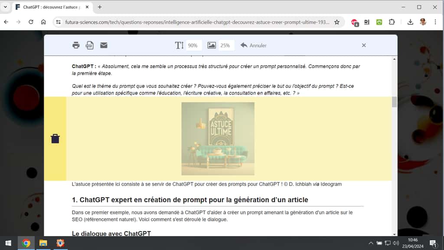Screen dimensions: 444x250
Task: Click the site information icon
Action: pyautogui.click(x=59, y=22)
